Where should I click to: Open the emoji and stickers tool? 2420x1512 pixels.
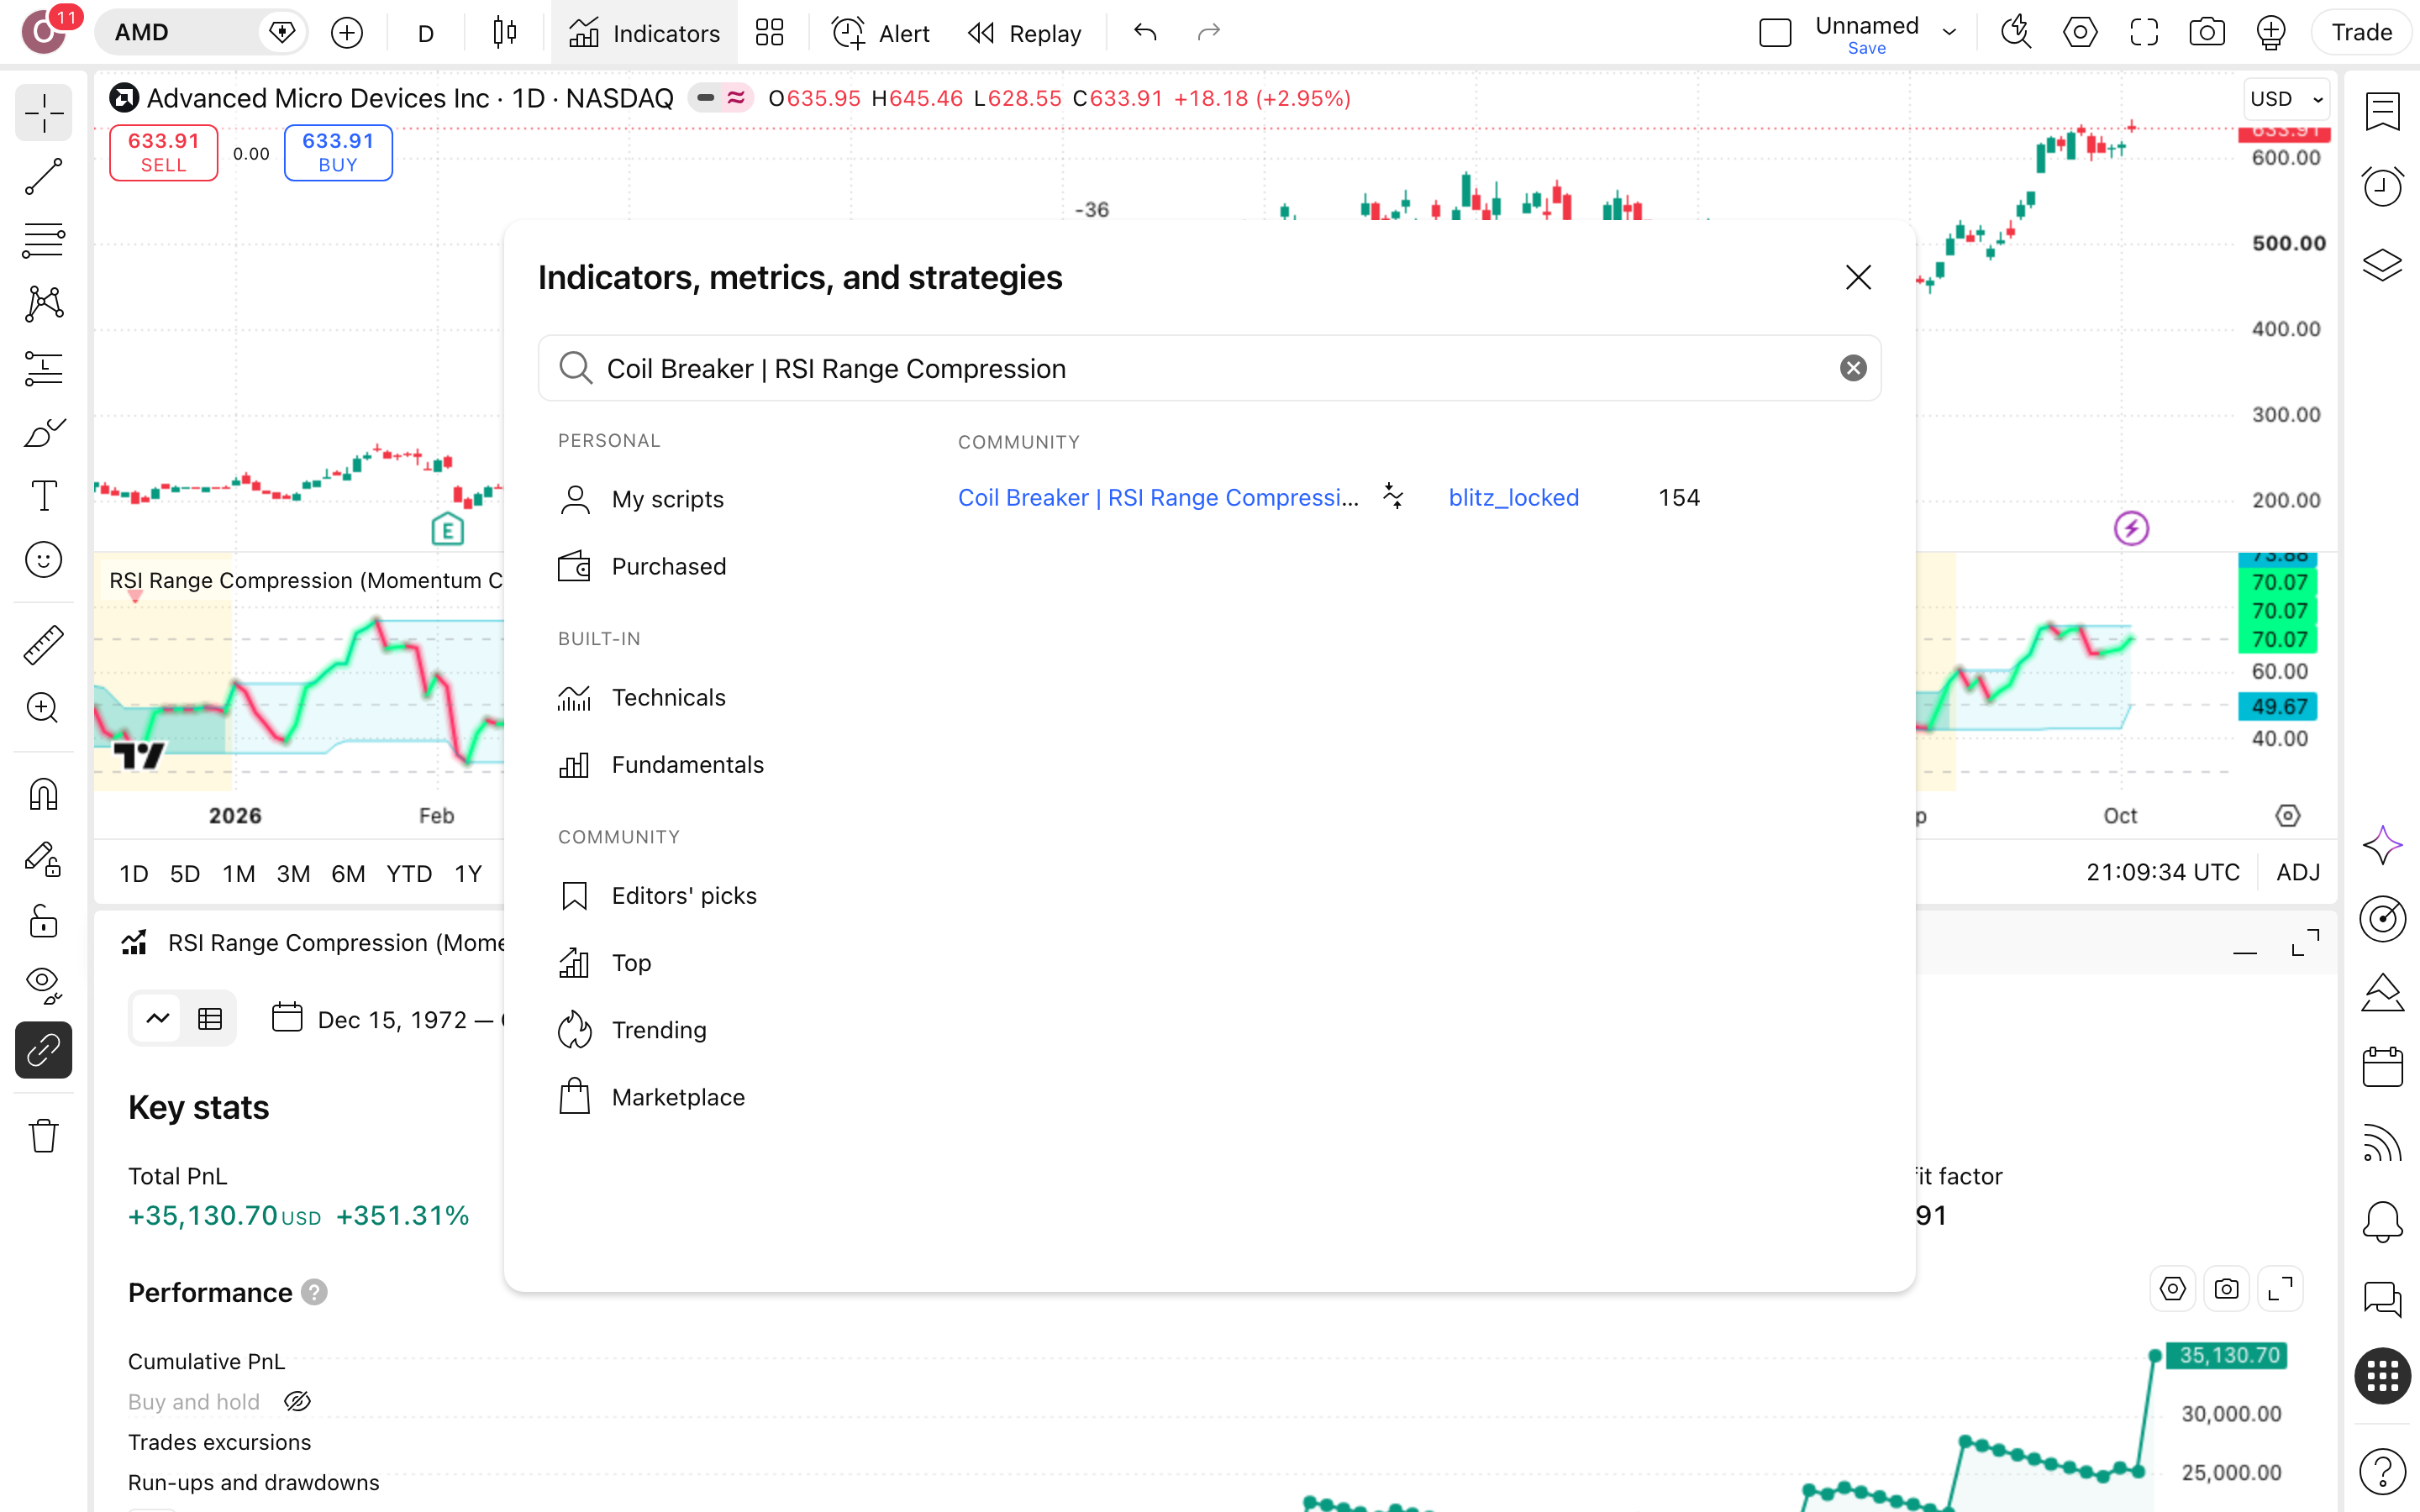coord(43,560)
